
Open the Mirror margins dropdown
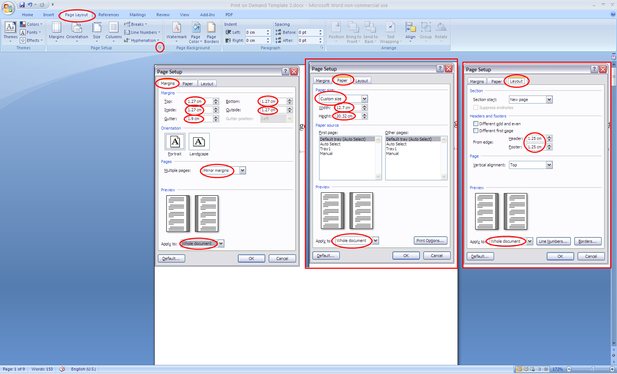pyautogui.click(x=242, y=170)
